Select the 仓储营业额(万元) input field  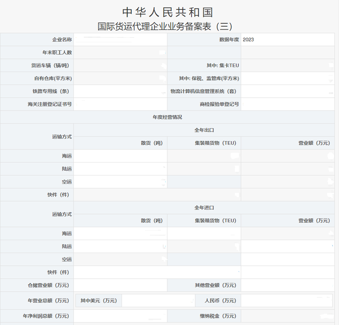pyautogui.click(x=121, y=285)
